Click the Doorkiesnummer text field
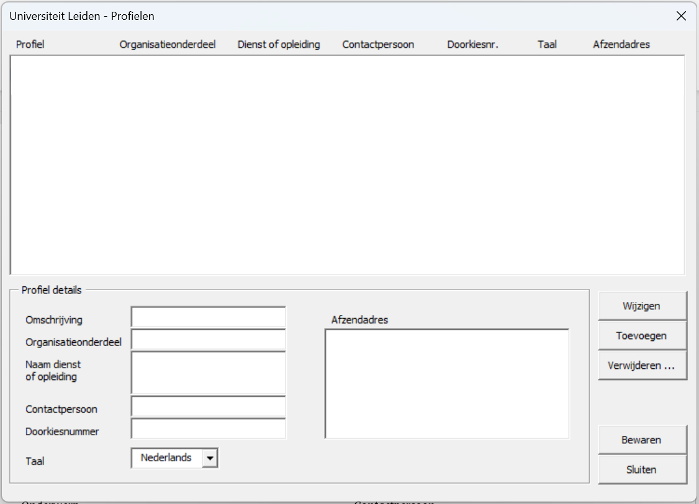 (208, 429)
